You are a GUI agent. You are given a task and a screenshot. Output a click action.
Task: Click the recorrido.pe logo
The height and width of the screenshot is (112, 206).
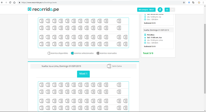[x=43, y=9]
